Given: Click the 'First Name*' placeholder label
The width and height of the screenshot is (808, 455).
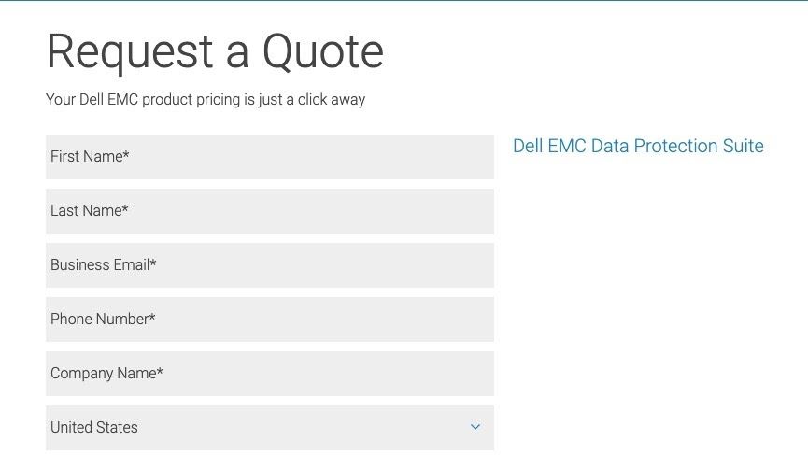Looking at the screenshot, I should 89,157.
